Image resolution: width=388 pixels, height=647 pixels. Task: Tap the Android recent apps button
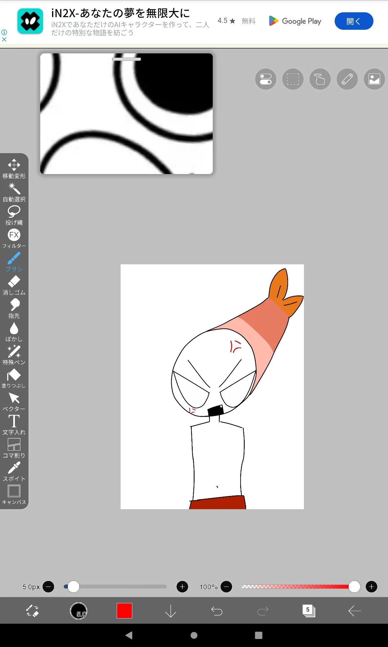259,635
